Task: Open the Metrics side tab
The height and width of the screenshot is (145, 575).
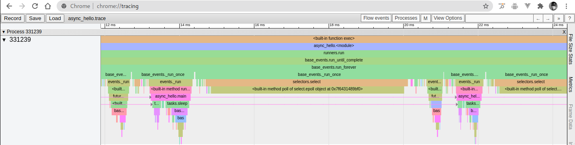Action: 571,84
